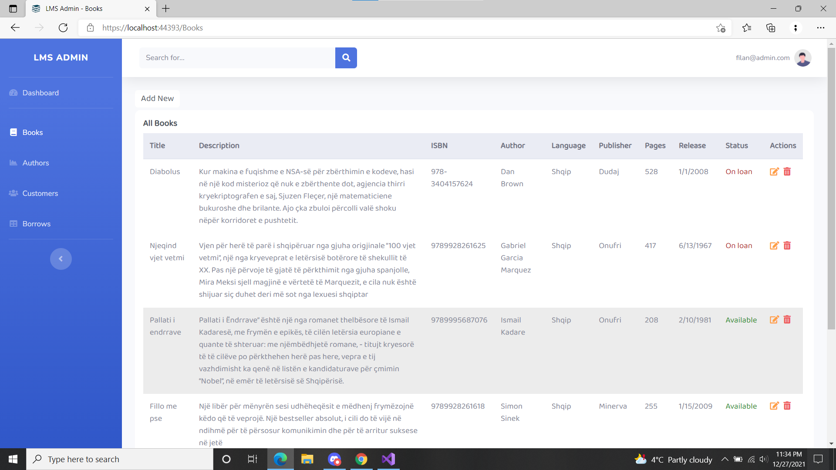The image size is (836, 470).
Task: Open Edge Settings and more menu
Action: coord(820,28)
